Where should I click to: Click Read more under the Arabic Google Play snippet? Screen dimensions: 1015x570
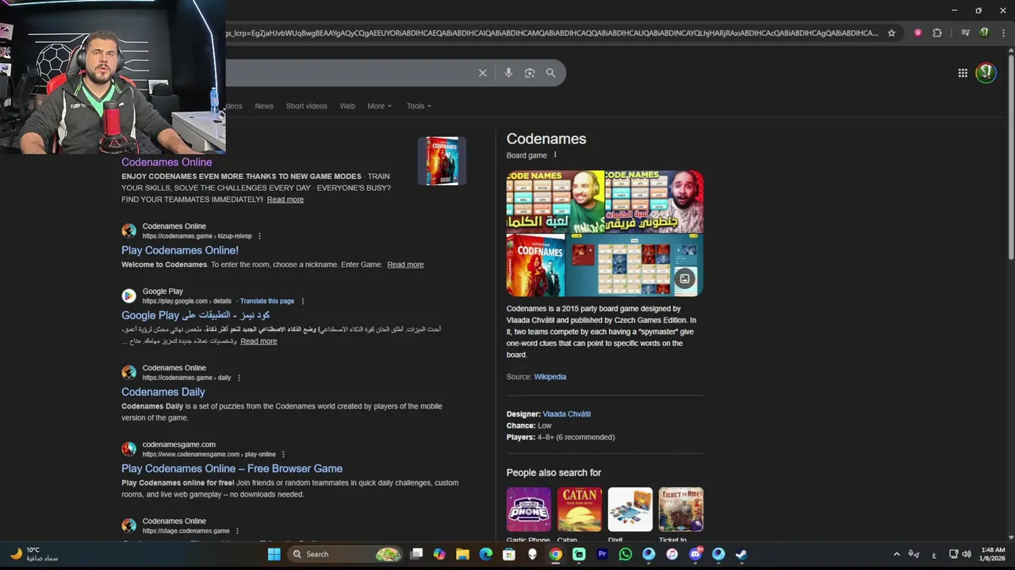(x=259, y=341)
